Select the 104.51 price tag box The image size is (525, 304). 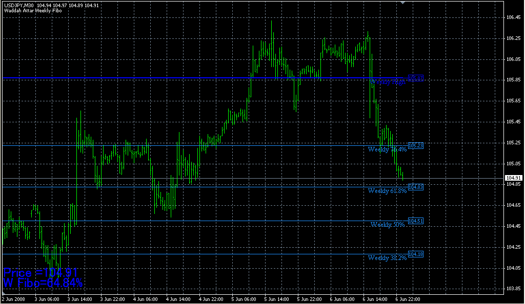(415, 221)
